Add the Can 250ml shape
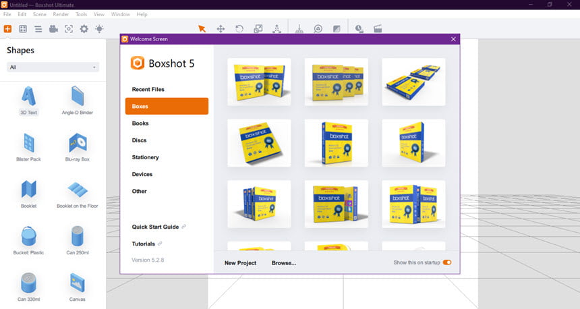The width and height of the screenshot is (580, 309). pyautogui.click(x=78, y=241)
